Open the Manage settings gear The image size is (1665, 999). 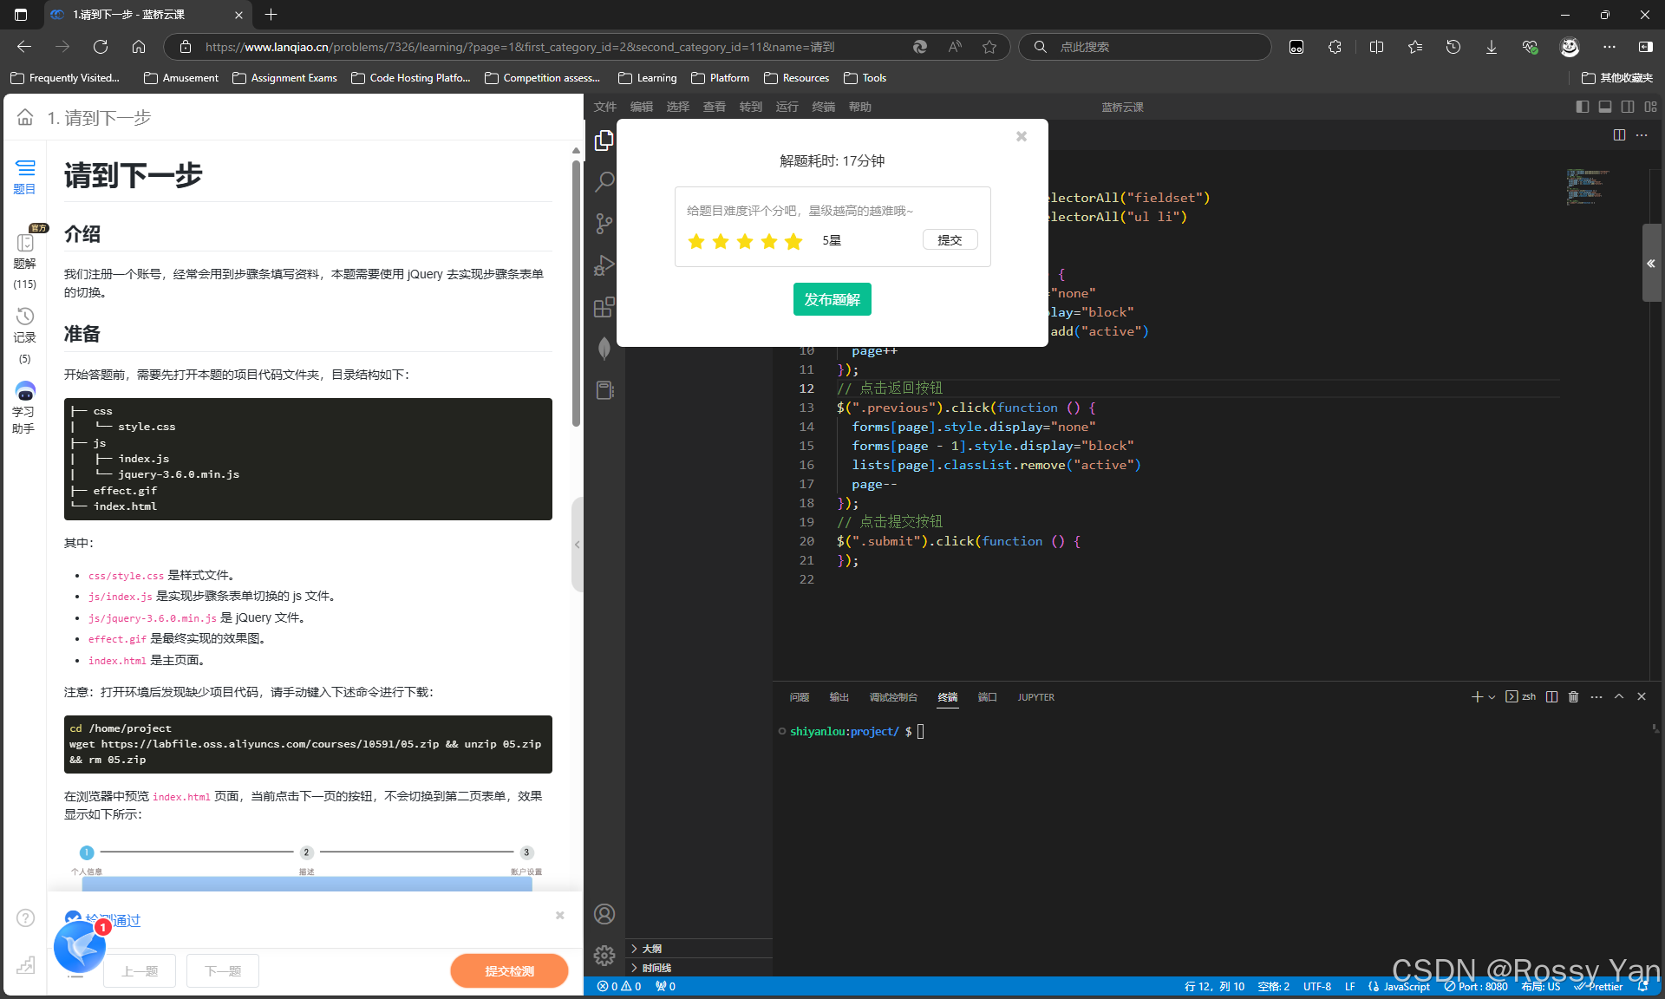coord(604,956)
